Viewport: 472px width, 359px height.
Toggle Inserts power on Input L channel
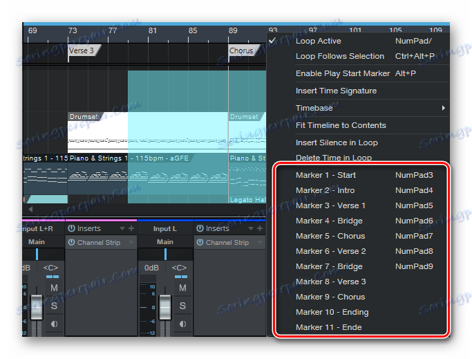(200, 228)
